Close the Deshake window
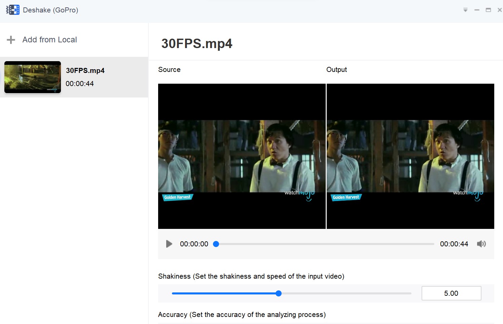Screen dimensions: 503x324 [500, 10]
